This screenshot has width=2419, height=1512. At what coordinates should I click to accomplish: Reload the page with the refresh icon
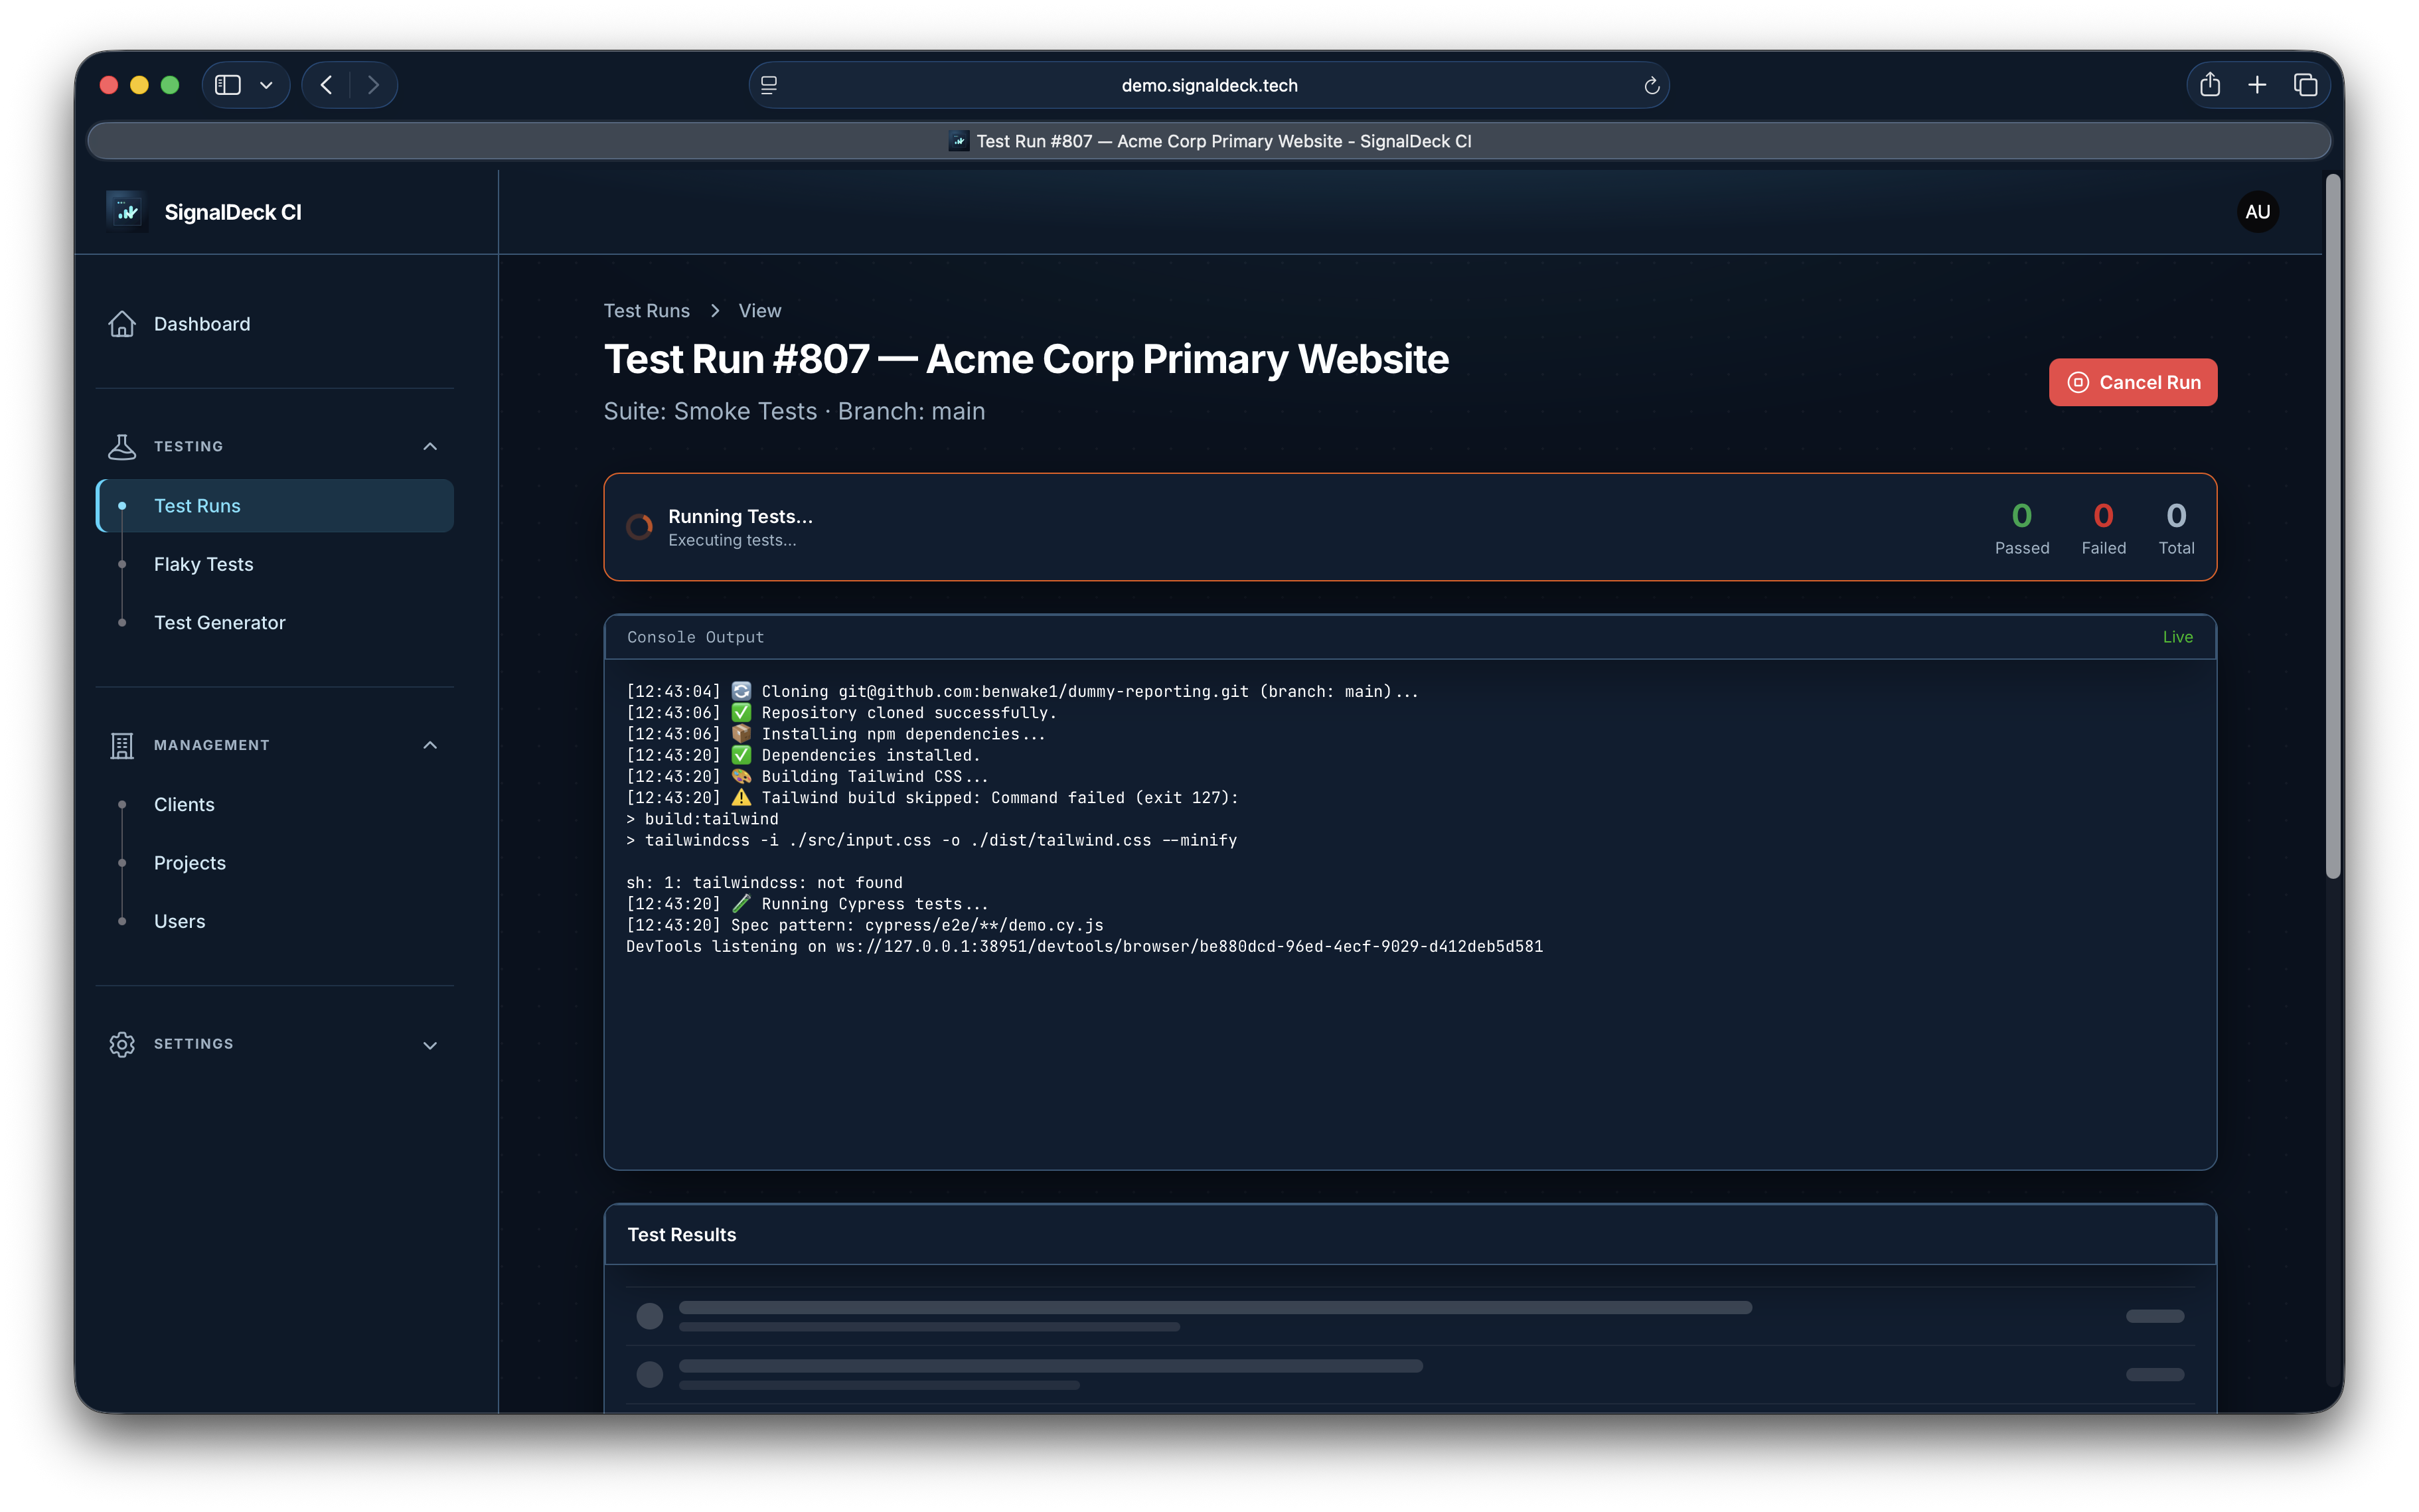pos(1651,86)
